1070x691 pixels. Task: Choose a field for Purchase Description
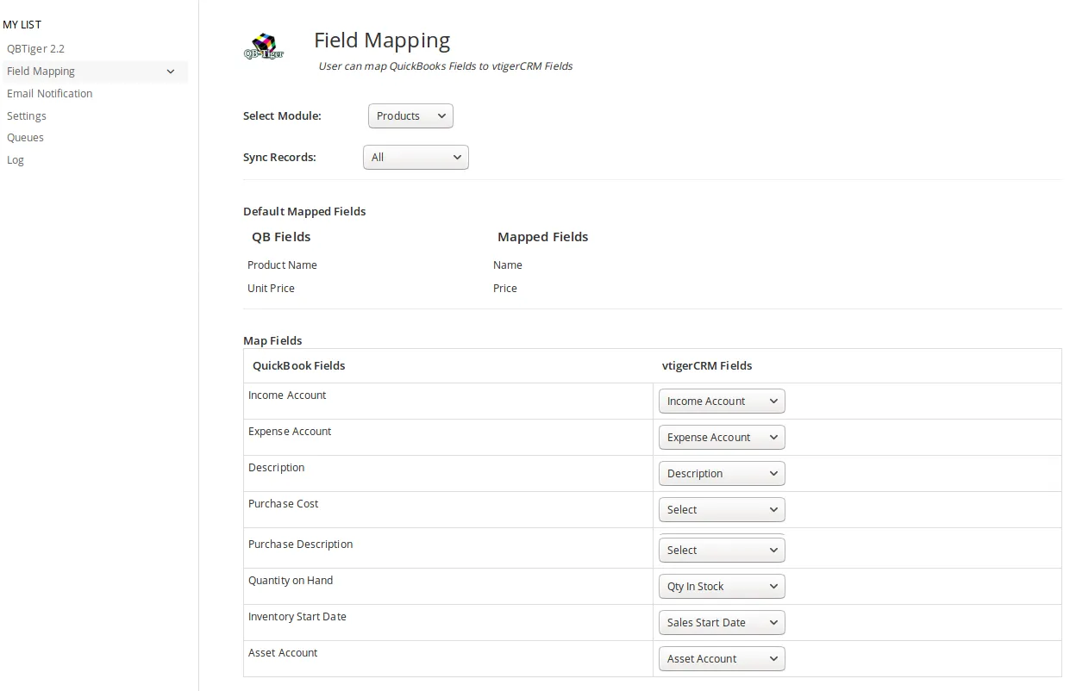[721, 551]
